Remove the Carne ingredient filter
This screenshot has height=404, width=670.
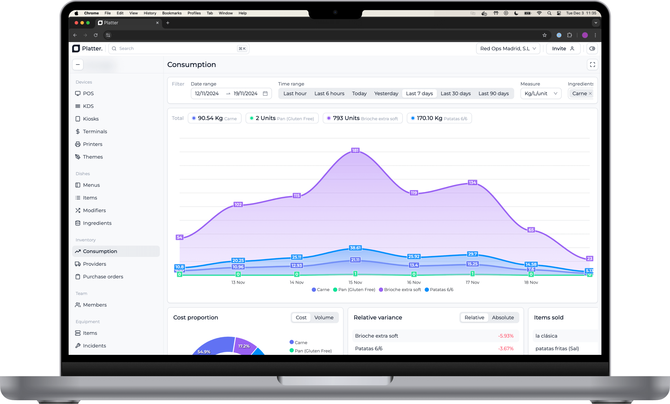(590, 93)
